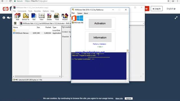Open the File menu in WinRAR

pyautogui.click(x=14, y=11)
